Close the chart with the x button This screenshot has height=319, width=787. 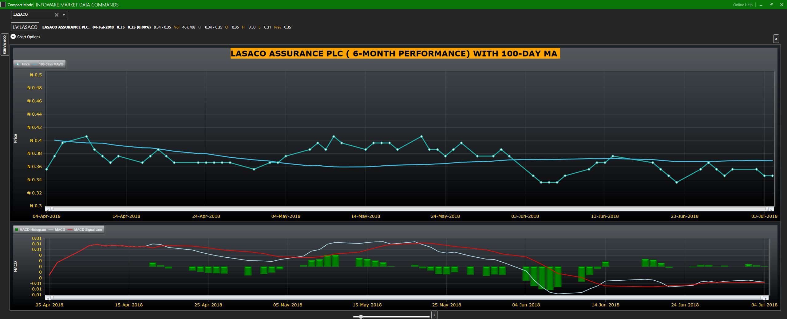(x=776, y=39)
